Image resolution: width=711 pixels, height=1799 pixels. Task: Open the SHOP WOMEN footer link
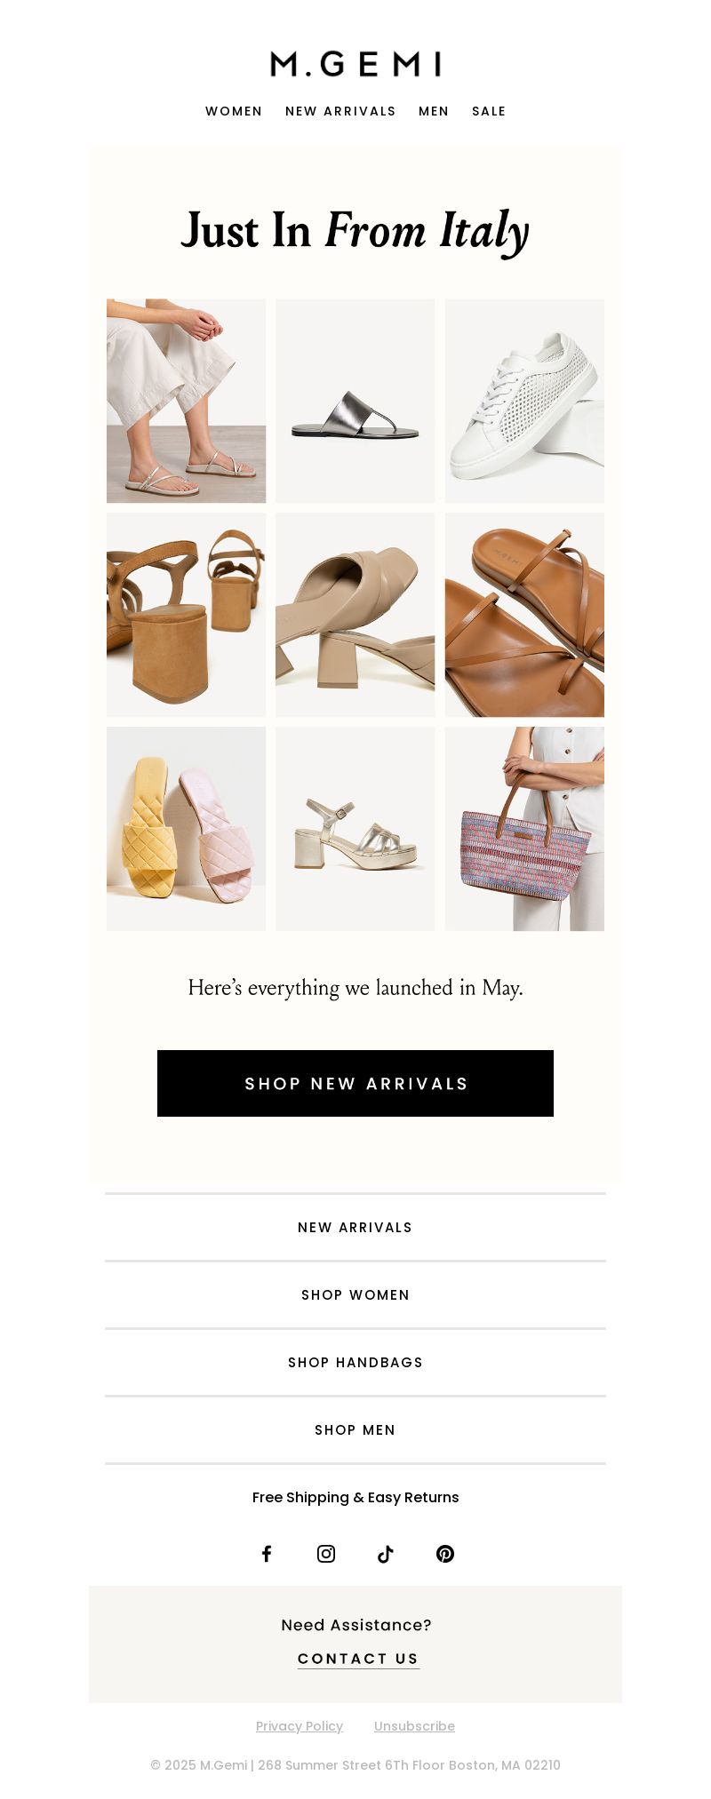355,1295
